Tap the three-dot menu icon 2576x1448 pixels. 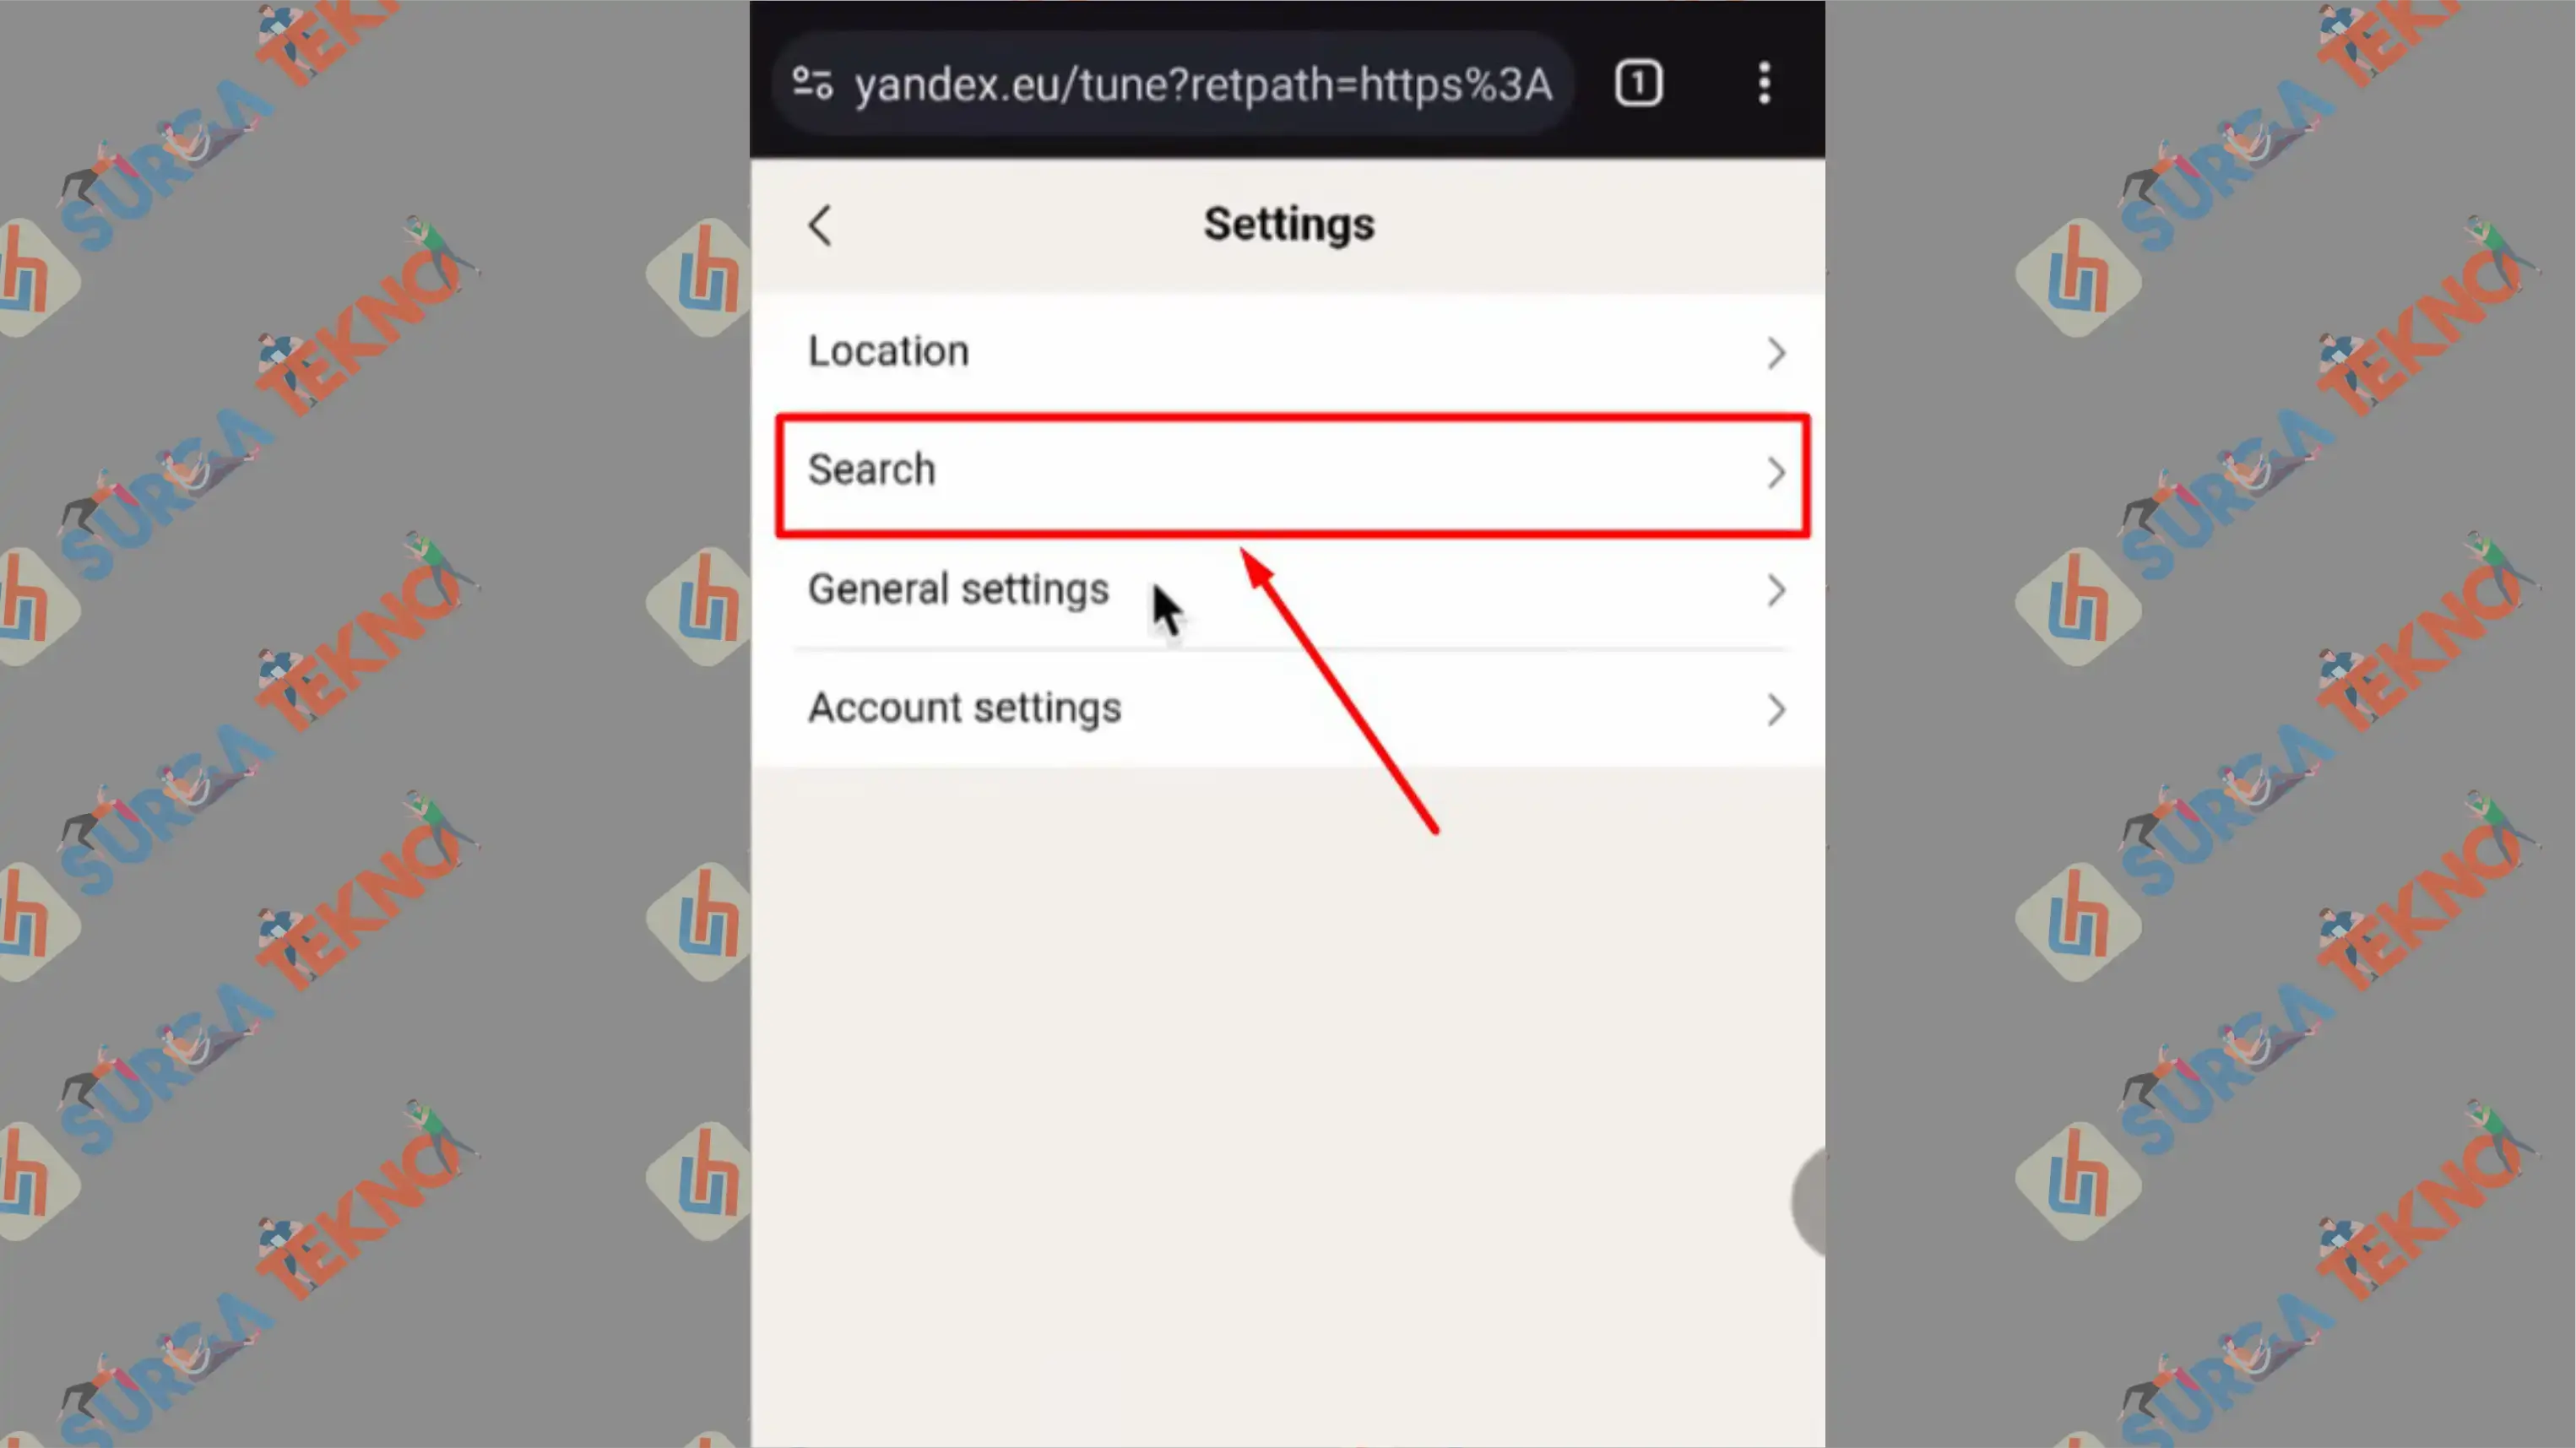(x=1764, y=84)
